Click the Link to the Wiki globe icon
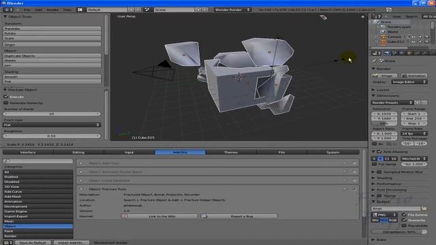The width and height of the screenshot is (436, 245). [x=125, y=216]
